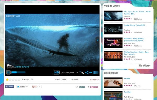Click the zoom magnifier icon in player

coord(82,73)
